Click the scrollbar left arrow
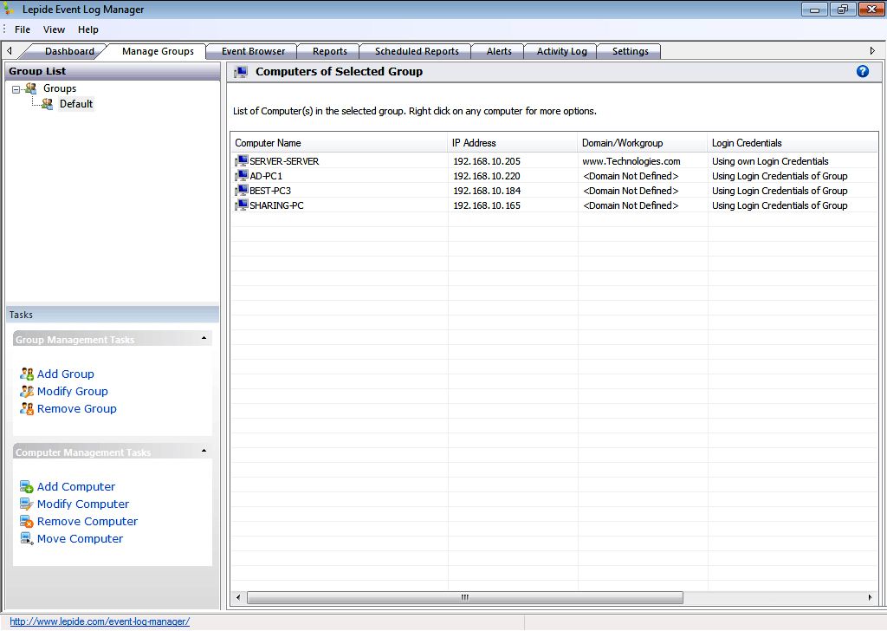The height and width of the screenshot is (631, 887). 238,597
